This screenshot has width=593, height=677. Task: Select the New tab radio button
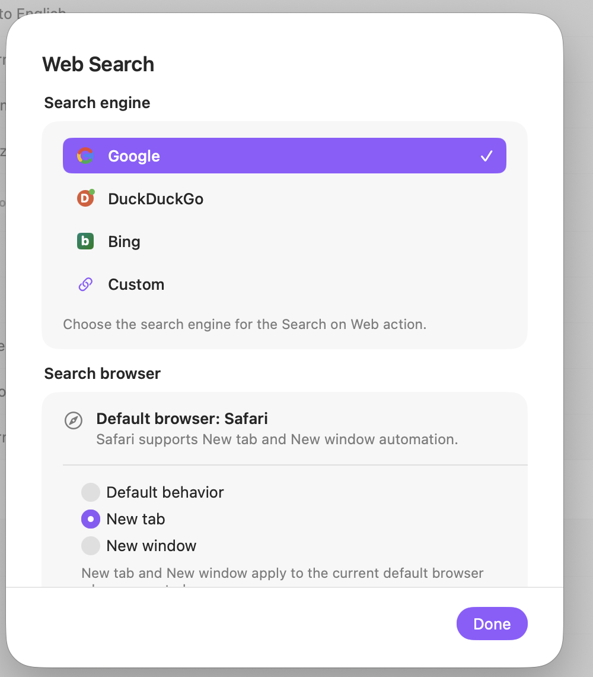click(x=91, y=519)
